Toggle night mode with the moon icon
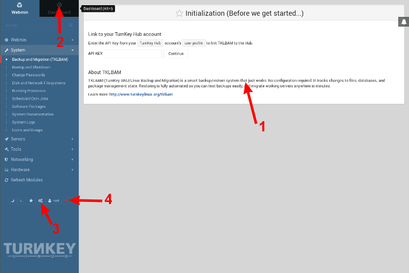 tap(12, 201)
